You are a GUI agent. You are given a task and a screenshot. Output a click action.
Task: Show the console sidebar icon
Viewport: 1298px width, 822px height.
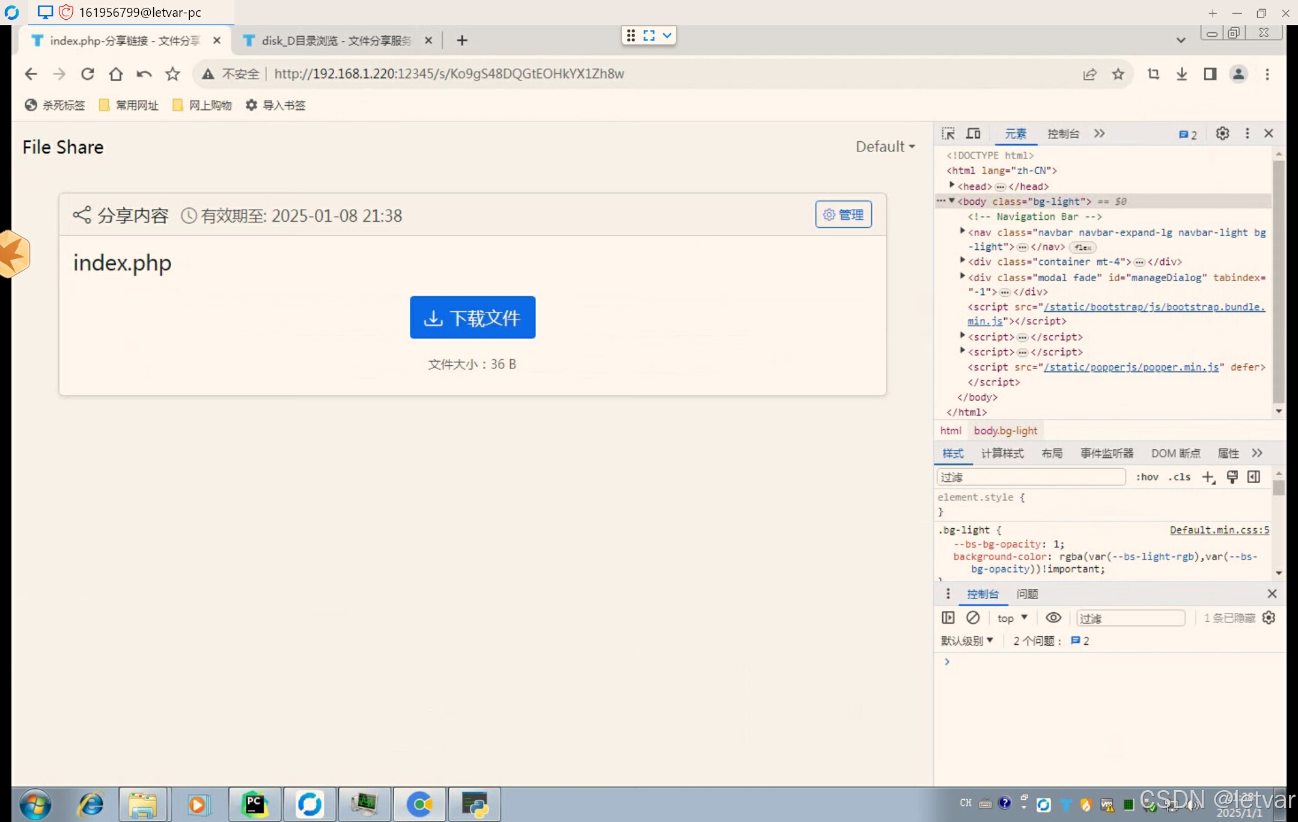[x=948, y=618]
